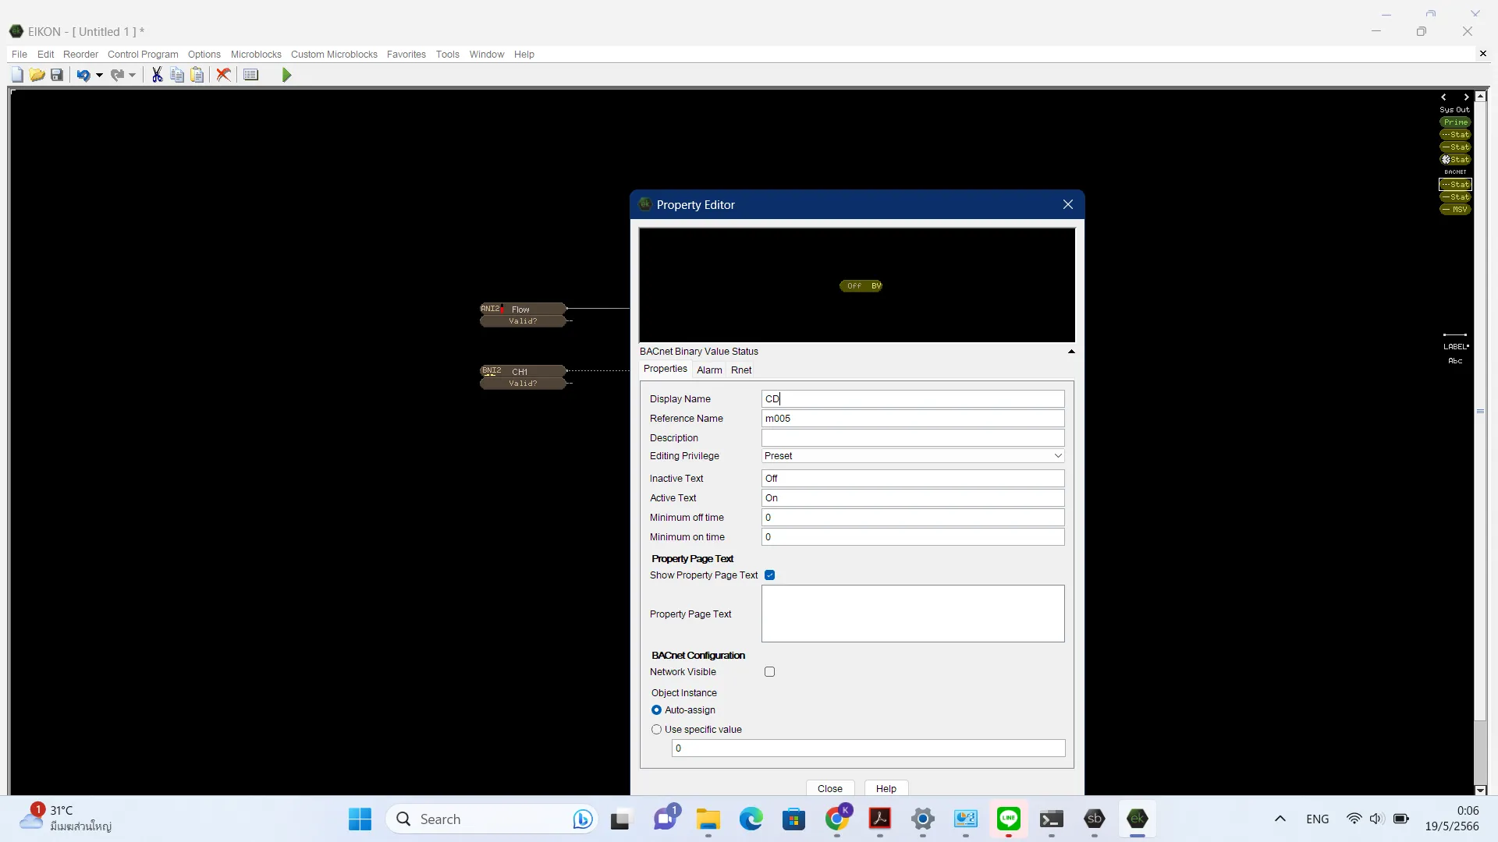Select the ANI2 Flow microblock on canvas

coord(523,315)
